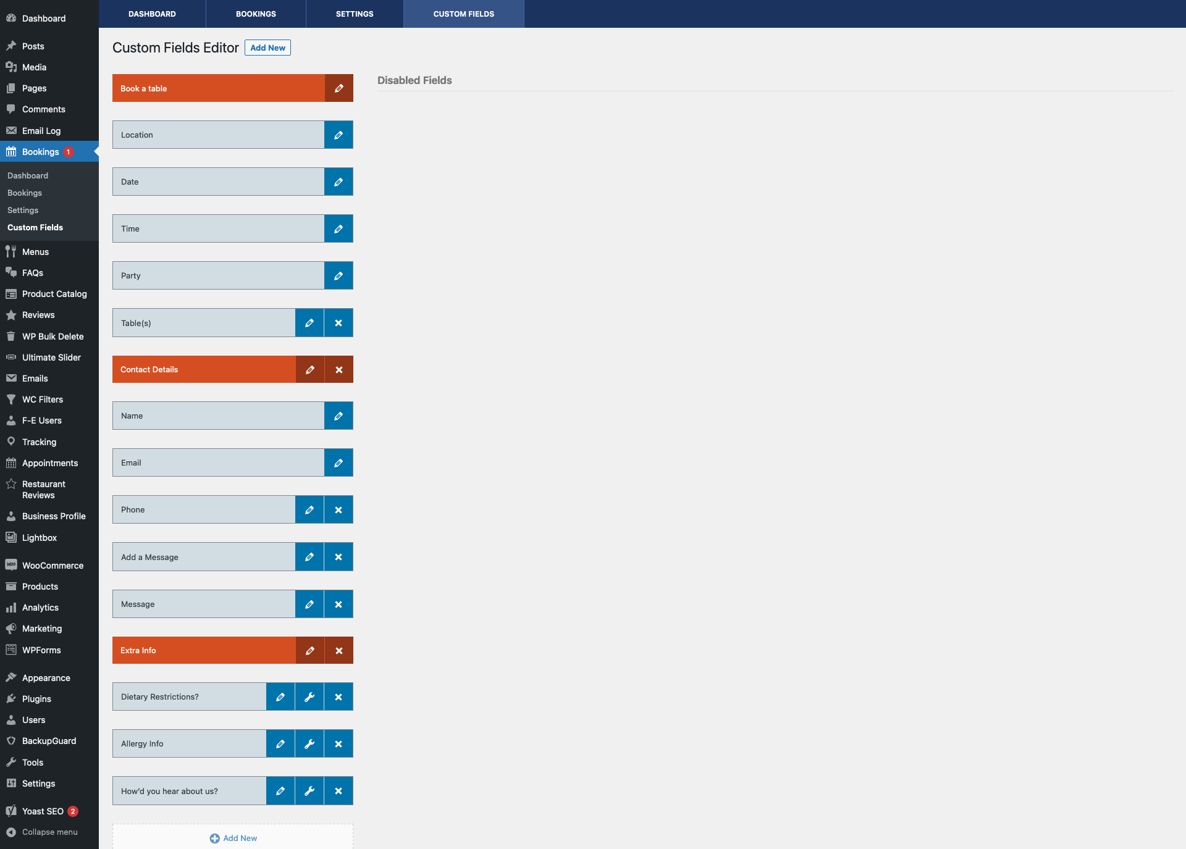The width and height of the screenshot is (1186, 849).
Task: Click the delete icon on How'd you hear about us
Action: 339,790
